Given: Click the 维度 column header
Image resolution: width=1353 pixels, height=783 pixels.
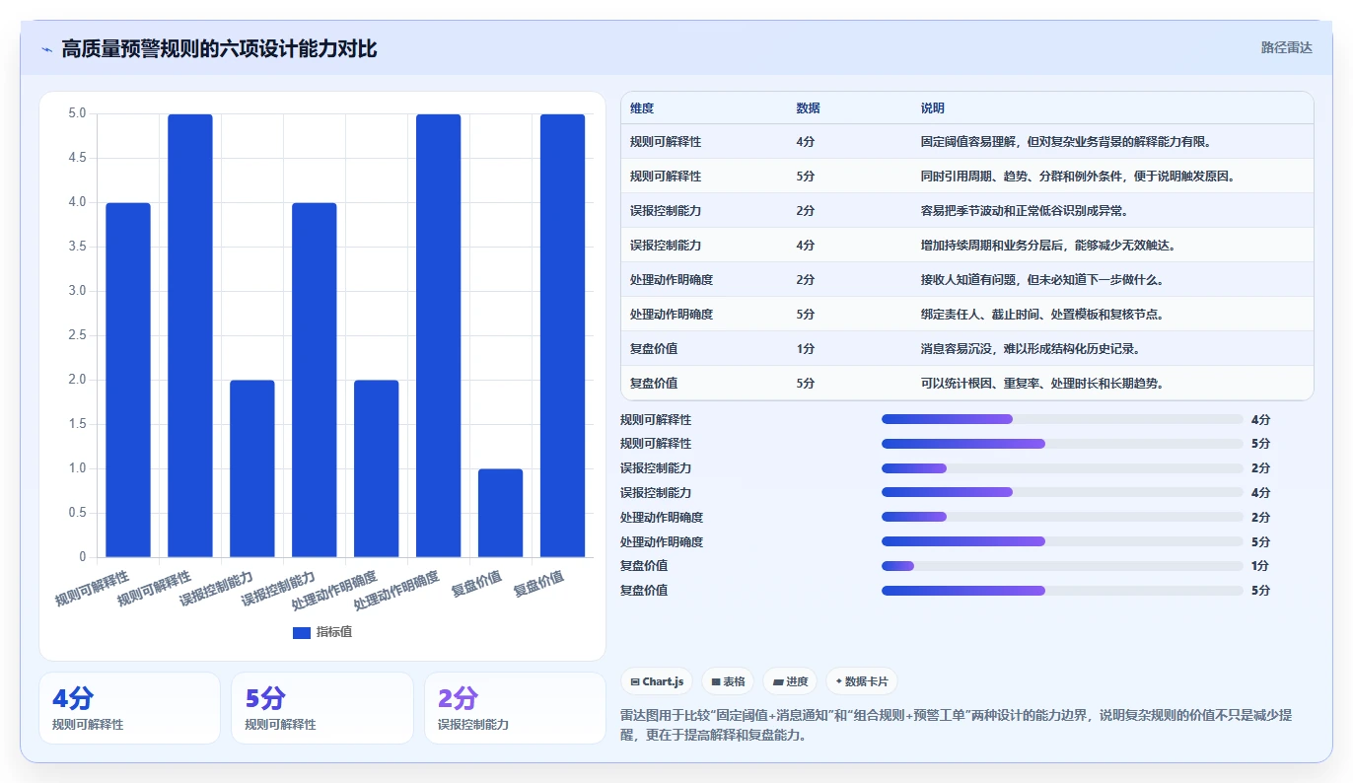Looking at the screenshot, I should point(642,108).
